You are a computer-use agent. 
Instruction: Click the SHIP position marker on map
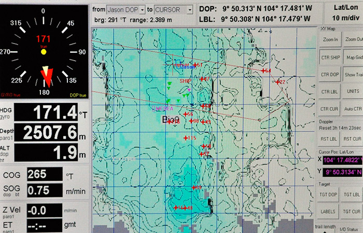point(189,91)
